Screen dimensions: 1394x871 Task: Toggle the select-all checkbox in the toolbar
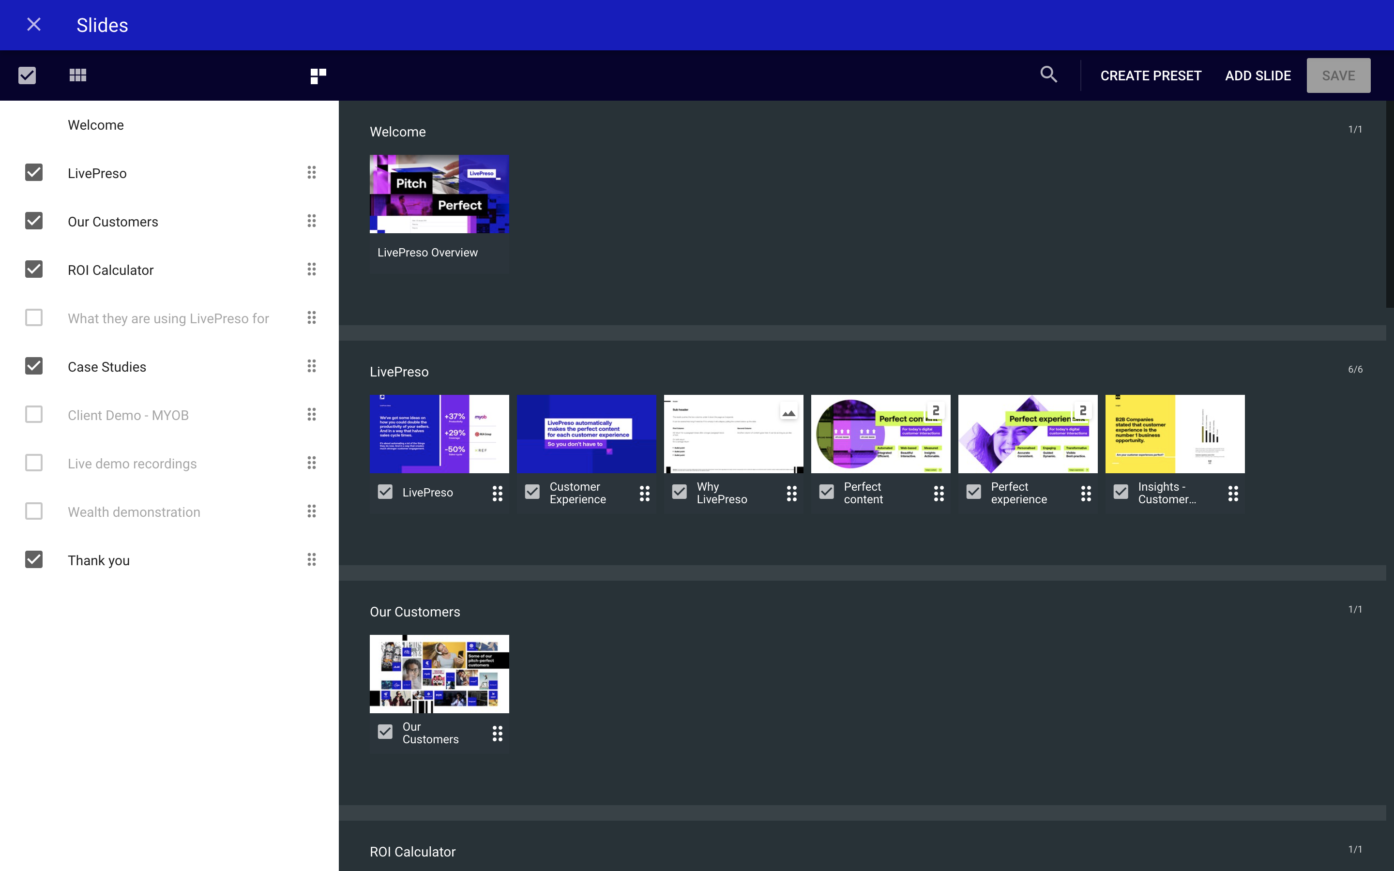(27, 75)
